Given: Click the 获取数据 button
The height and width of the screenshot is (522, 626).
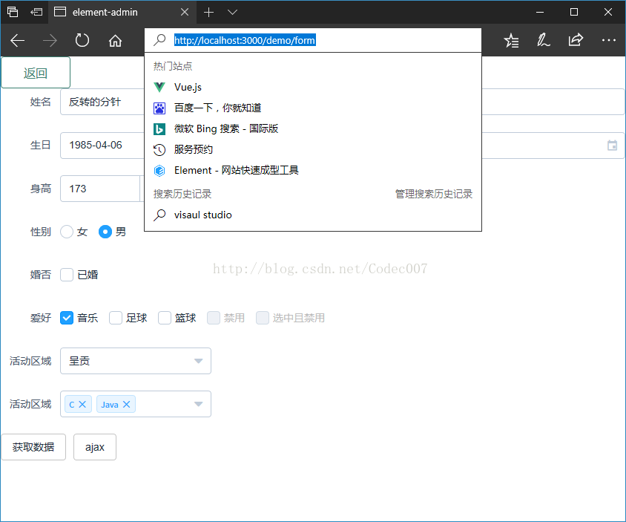Looking at the screenshot, I should (x=33, y=447).
